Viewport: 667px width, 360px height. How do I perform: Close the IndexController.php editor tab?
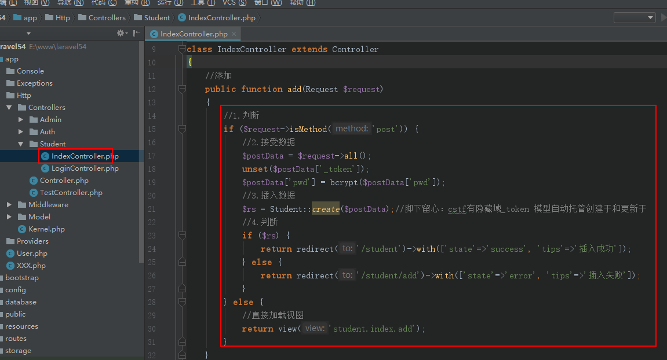coord(234,34)
